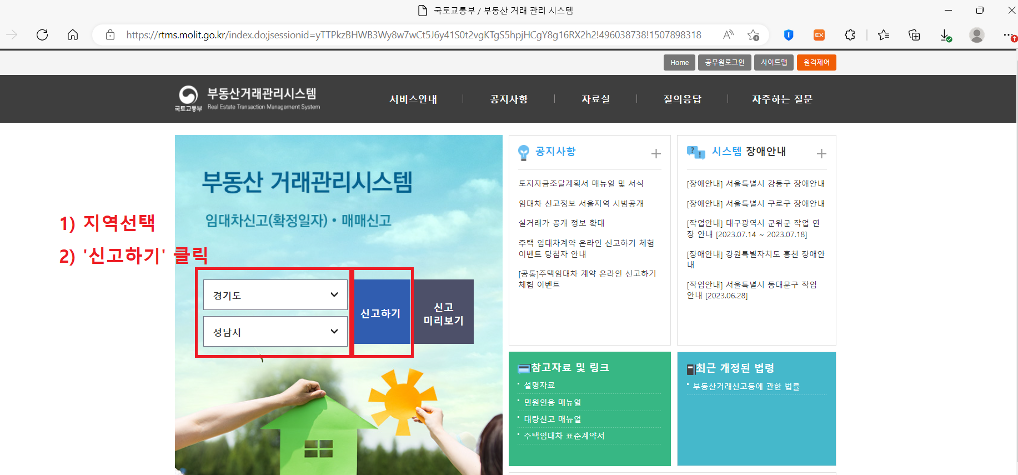This screenshot has width=1018, height=475.
Task: Open browser Settings and more menu
Action: coord(1009,35)
